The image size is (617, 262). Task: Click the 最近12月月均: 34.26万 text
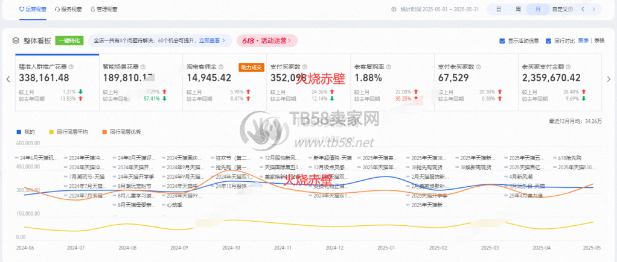(575, 122)
